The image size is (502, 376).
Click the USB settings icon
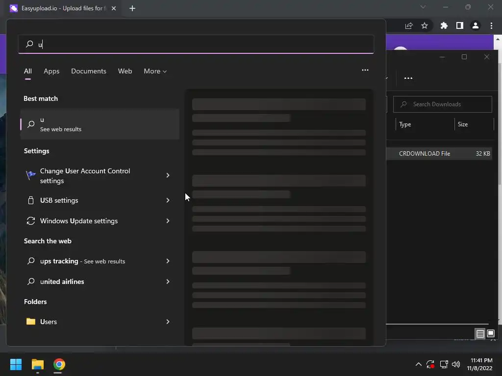tap(31, 200)
